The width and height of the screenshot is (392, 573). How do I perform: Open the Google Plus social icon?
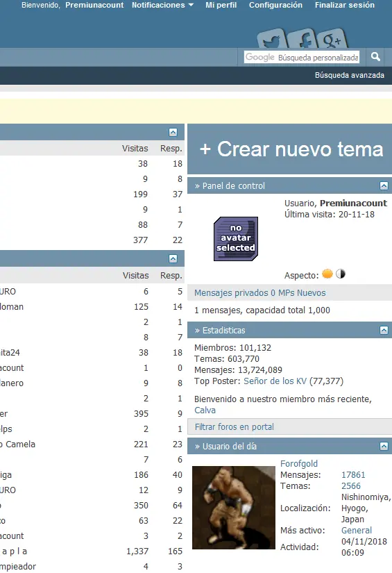pyautogui.click(x=332, y=39)
